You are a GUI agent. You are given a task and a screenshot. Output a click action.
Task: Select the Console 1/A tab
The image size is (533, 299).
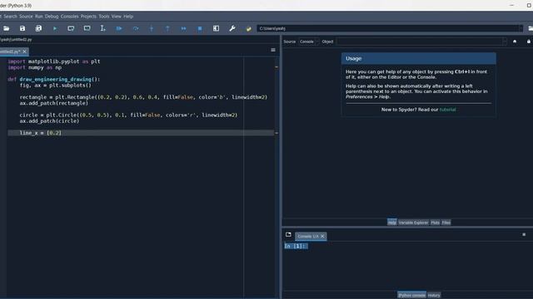pos(308,236)
